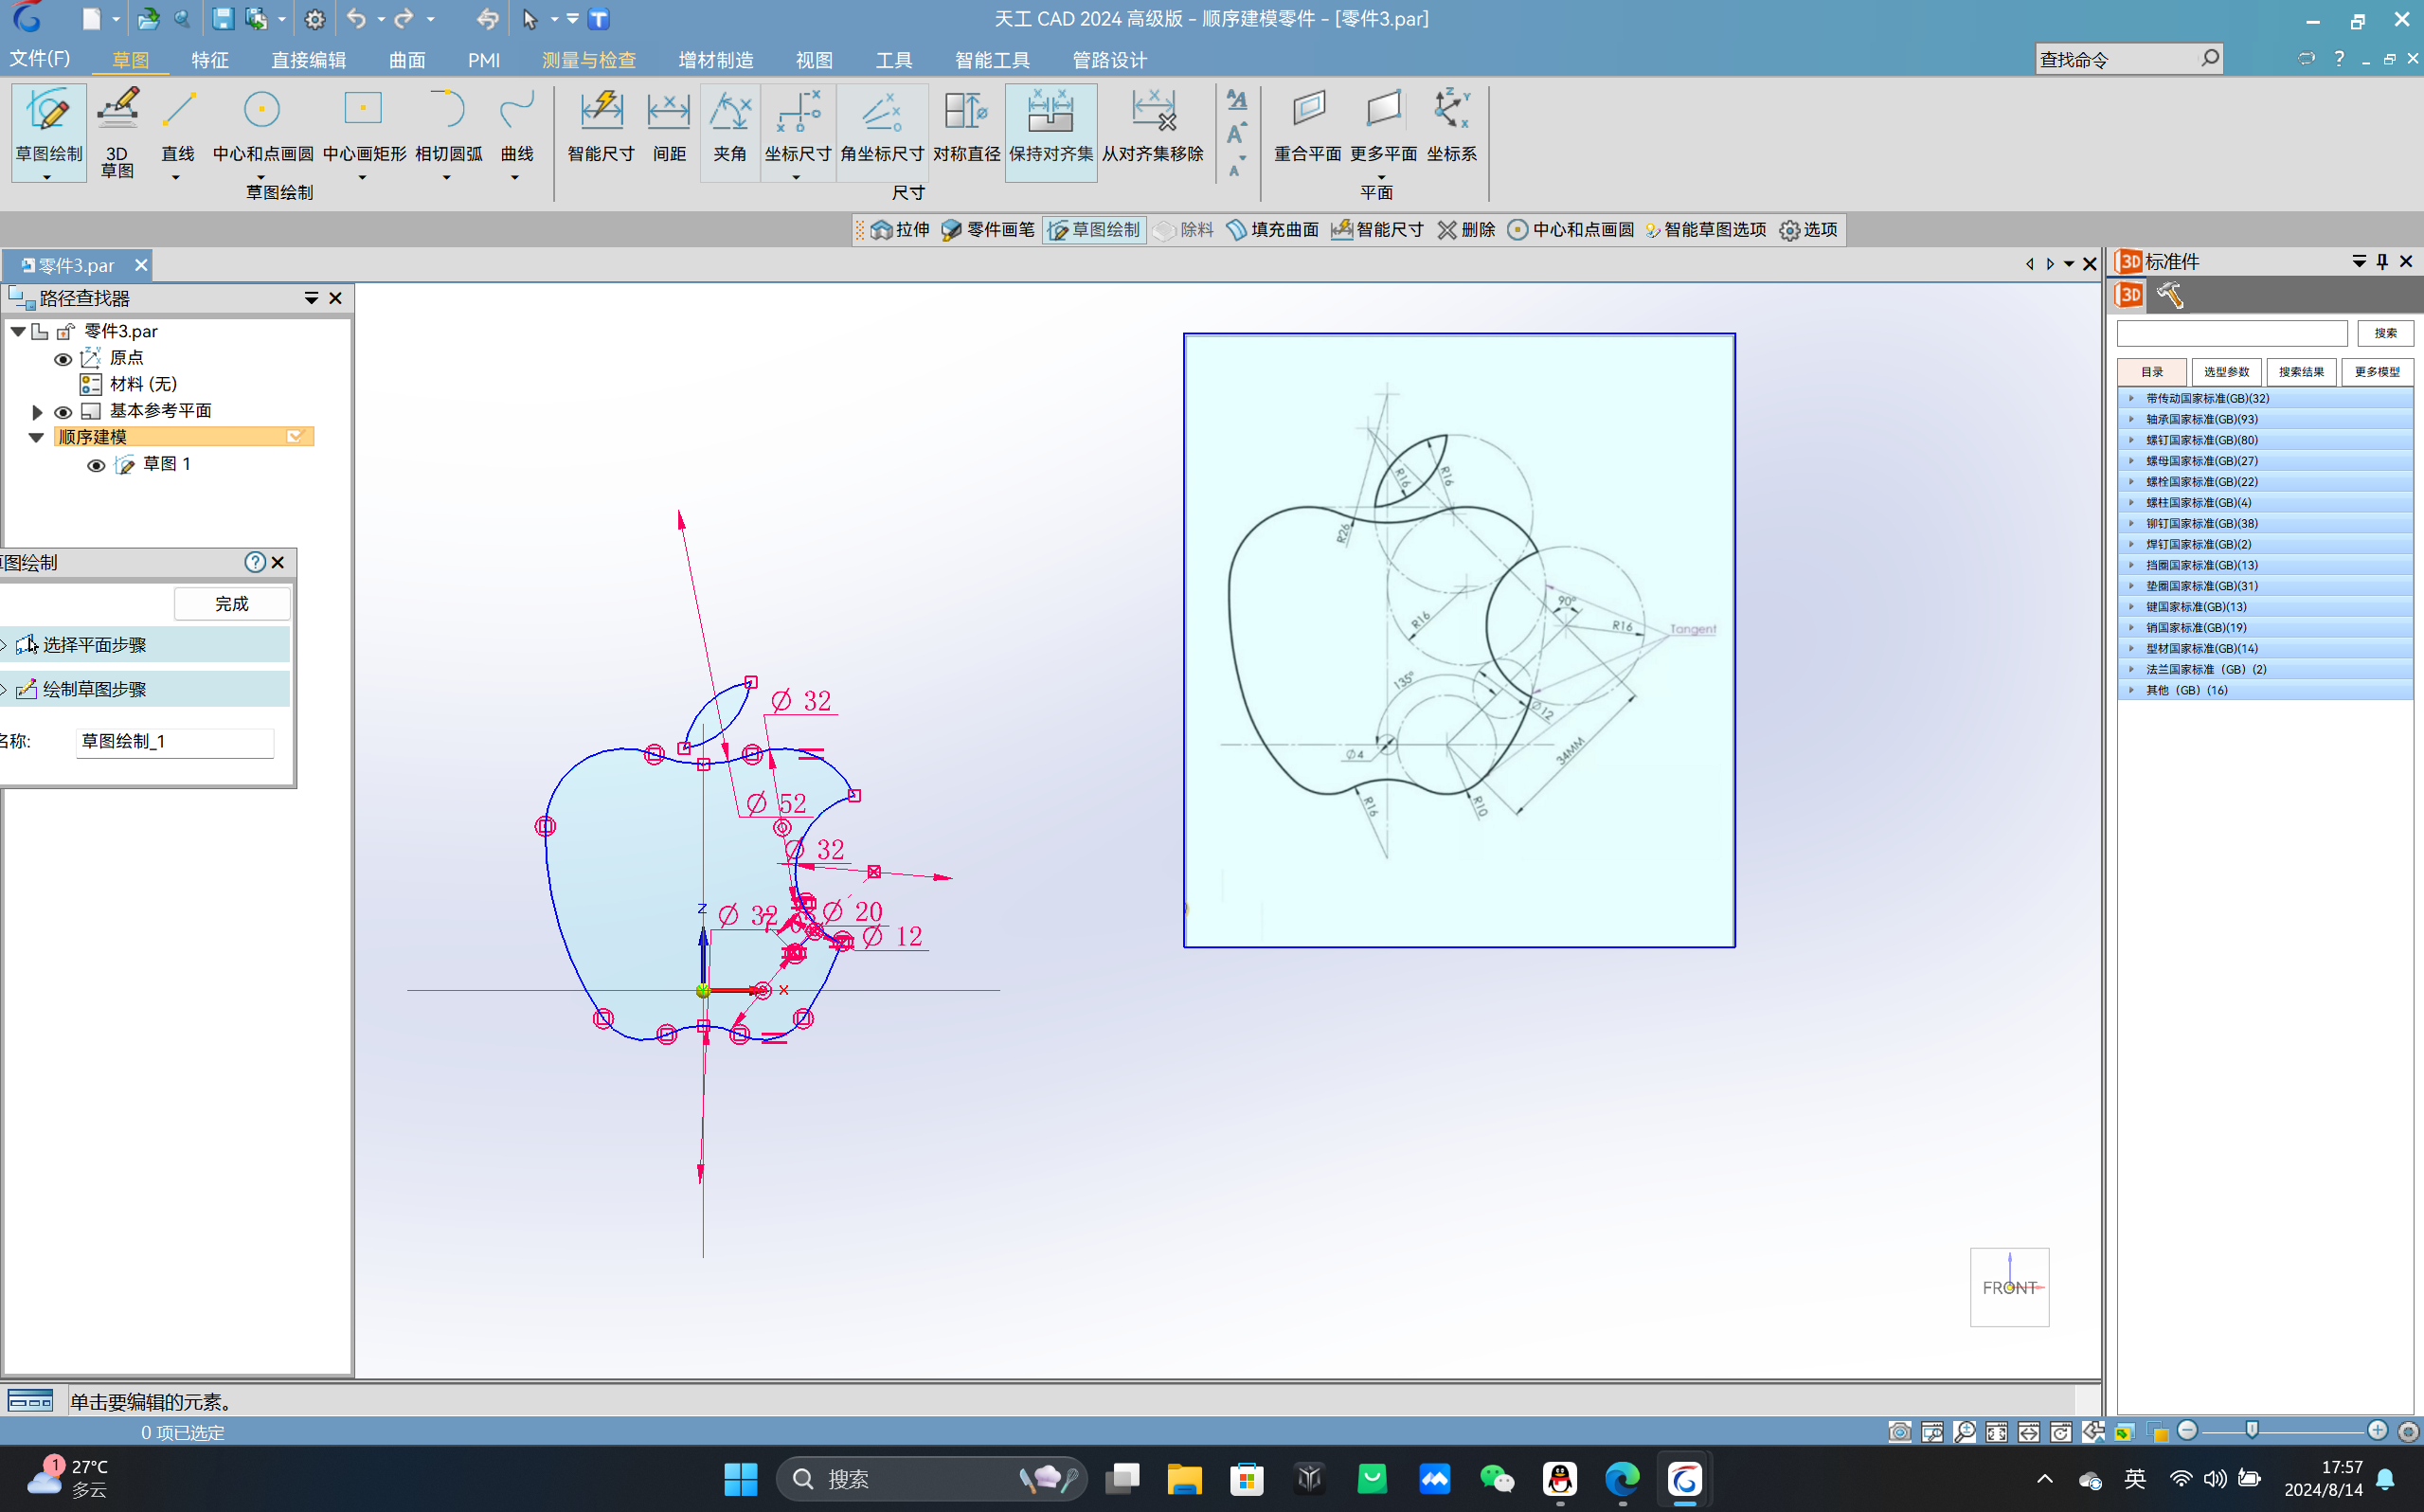
Task: Click the 名称 field containing 草图绘制_1
Action: 175,742
